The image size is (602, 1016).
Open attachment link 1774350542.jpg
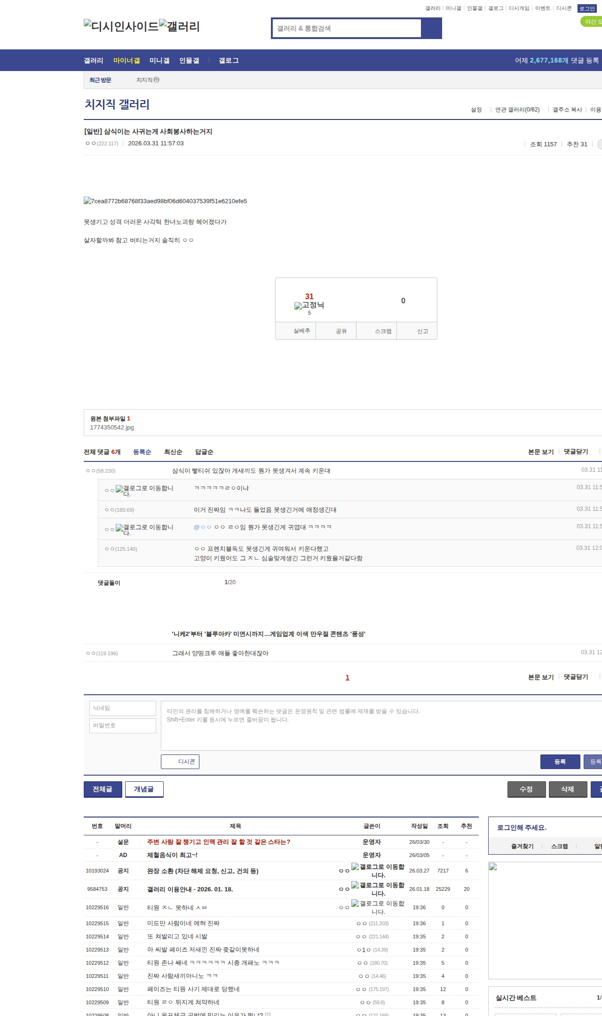[112, 428]
